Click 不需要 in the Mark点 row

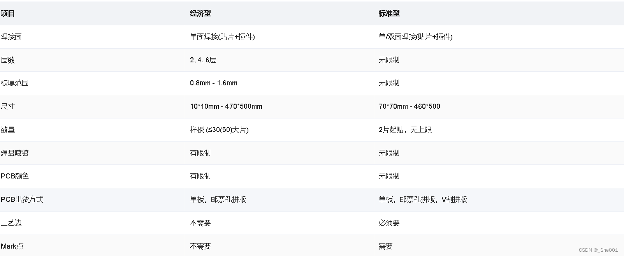pos(200,246)
